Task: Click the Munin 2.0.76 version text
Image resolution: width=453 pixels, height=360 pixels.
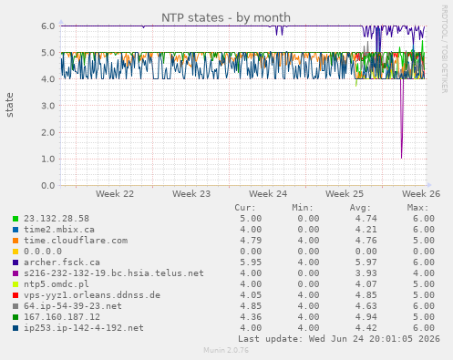Action: click(x=226, y=350)
